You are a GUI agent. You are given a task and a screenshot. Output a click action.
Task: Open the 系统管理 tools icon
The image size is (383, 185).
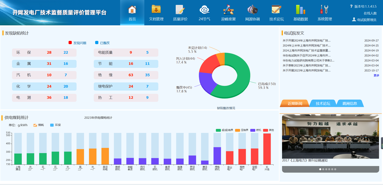(x=324, y=10)
